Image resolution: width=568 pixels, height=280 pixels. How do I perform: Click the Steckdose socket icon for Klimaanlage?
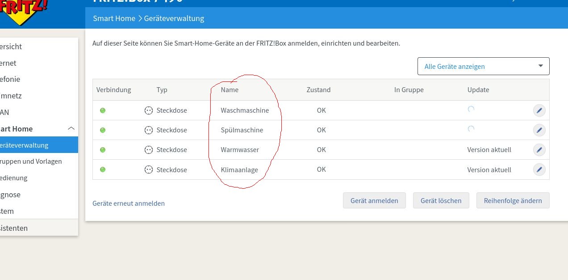149,170
